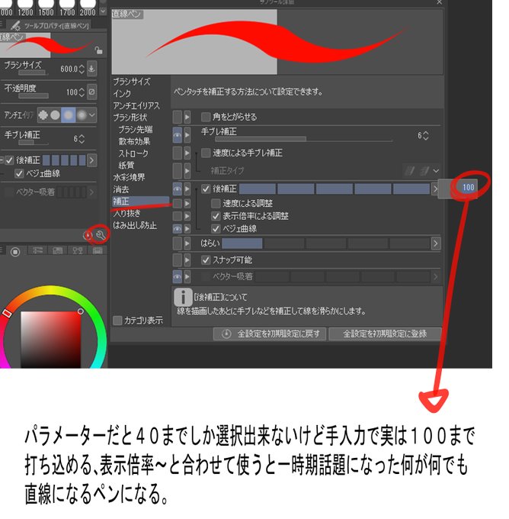Open the color set panel icon

coord(57,250)
